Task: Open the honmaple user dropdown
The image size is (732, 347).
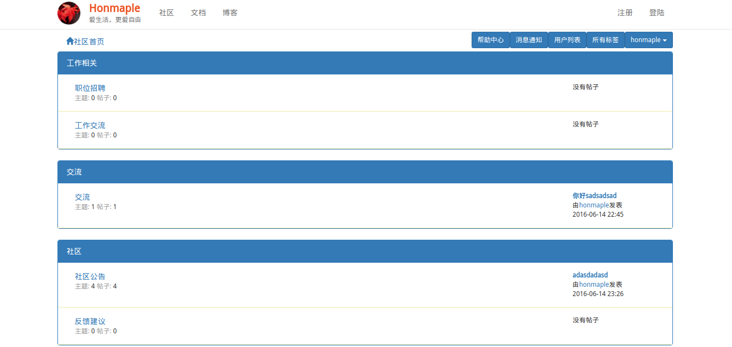Action: (x=649, y=40)
